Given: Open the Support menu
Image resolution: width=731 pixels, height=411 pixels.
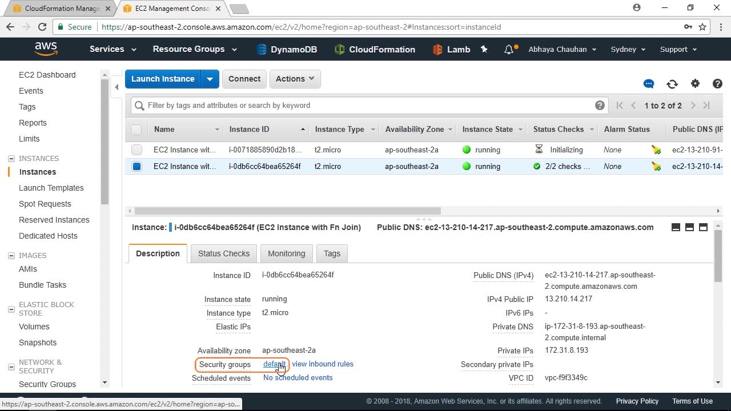Looking at the screenshot, I should coord(678,49).
